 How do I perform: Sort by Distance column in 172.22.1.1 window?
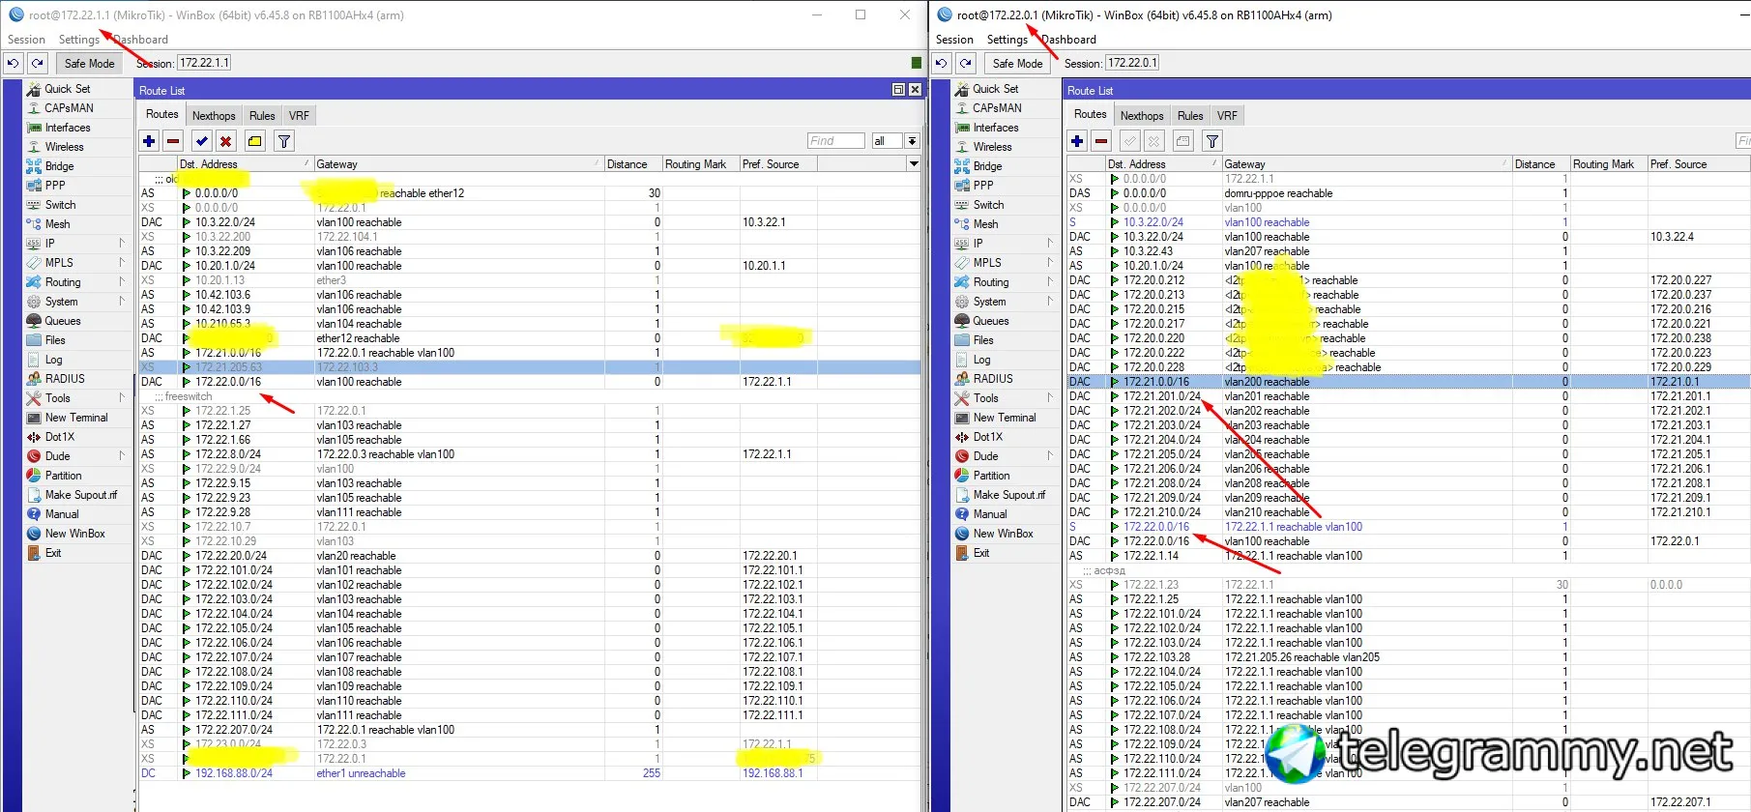click(x=633, y=164)
